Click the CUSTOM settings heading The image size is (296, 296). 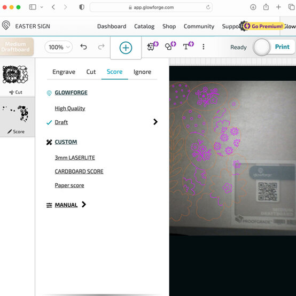pyautogui.click(x=66, y=142)
